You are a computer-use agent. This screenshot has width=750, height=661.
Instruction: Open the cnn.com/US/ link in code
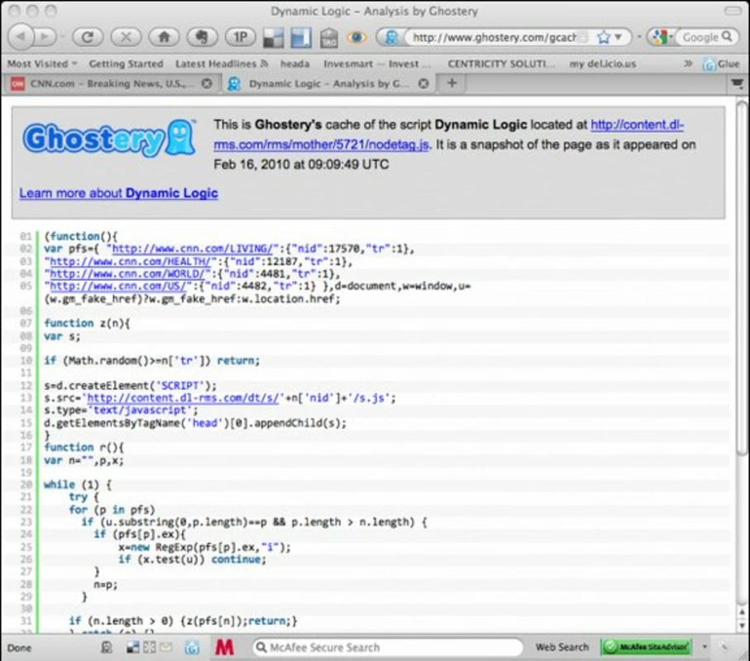(117, 286)
